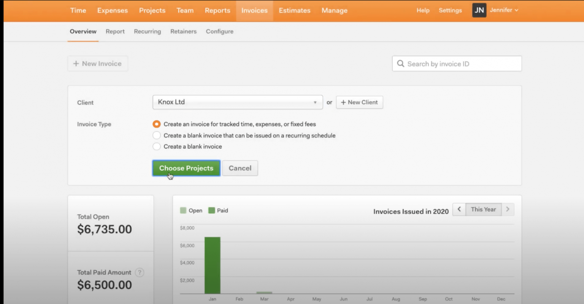
Task: Click the Choose Projects button
Action: click(186, 168)
